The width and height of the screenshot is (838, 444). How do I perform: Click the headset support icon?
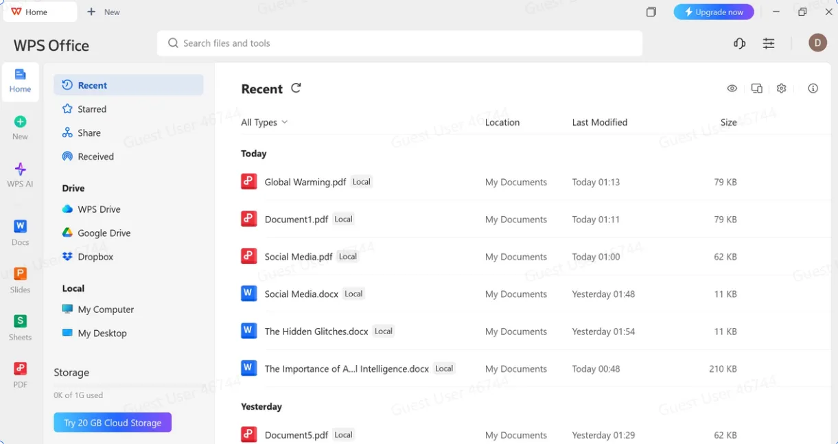coord(739,43)
